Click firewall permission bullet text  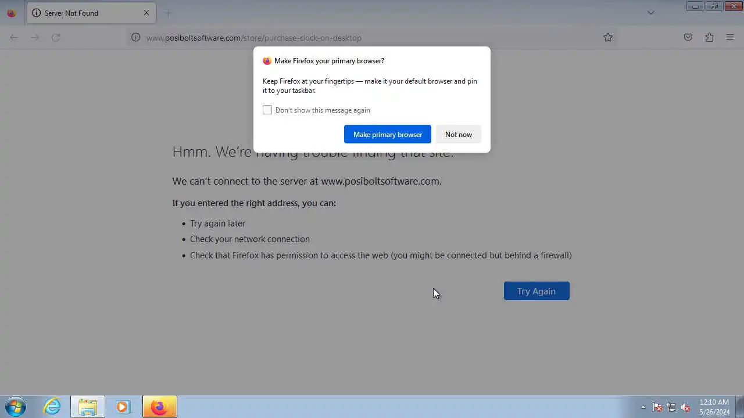tap(381, 255)
